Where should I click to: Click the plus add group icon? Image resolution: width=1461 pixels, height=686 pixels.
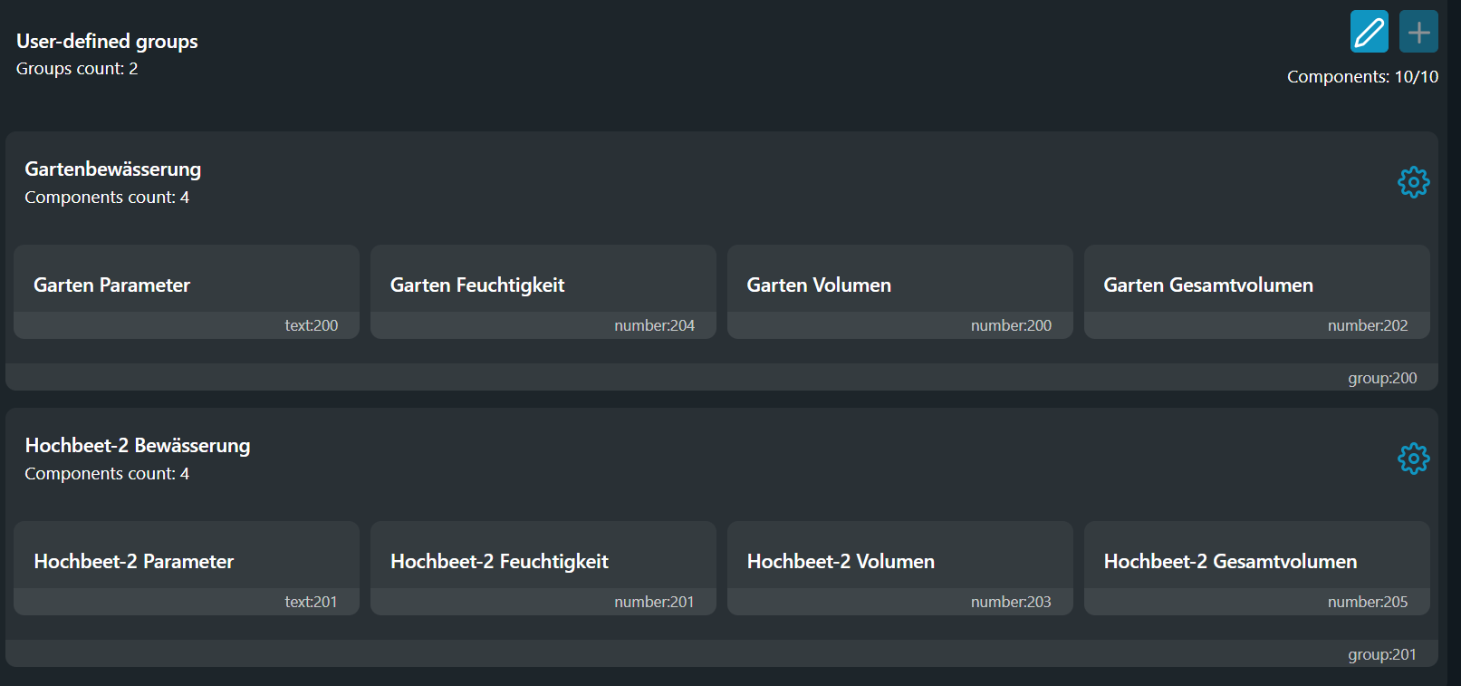[1418, 32]
